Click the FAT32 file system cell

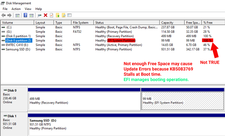(77, 32)
